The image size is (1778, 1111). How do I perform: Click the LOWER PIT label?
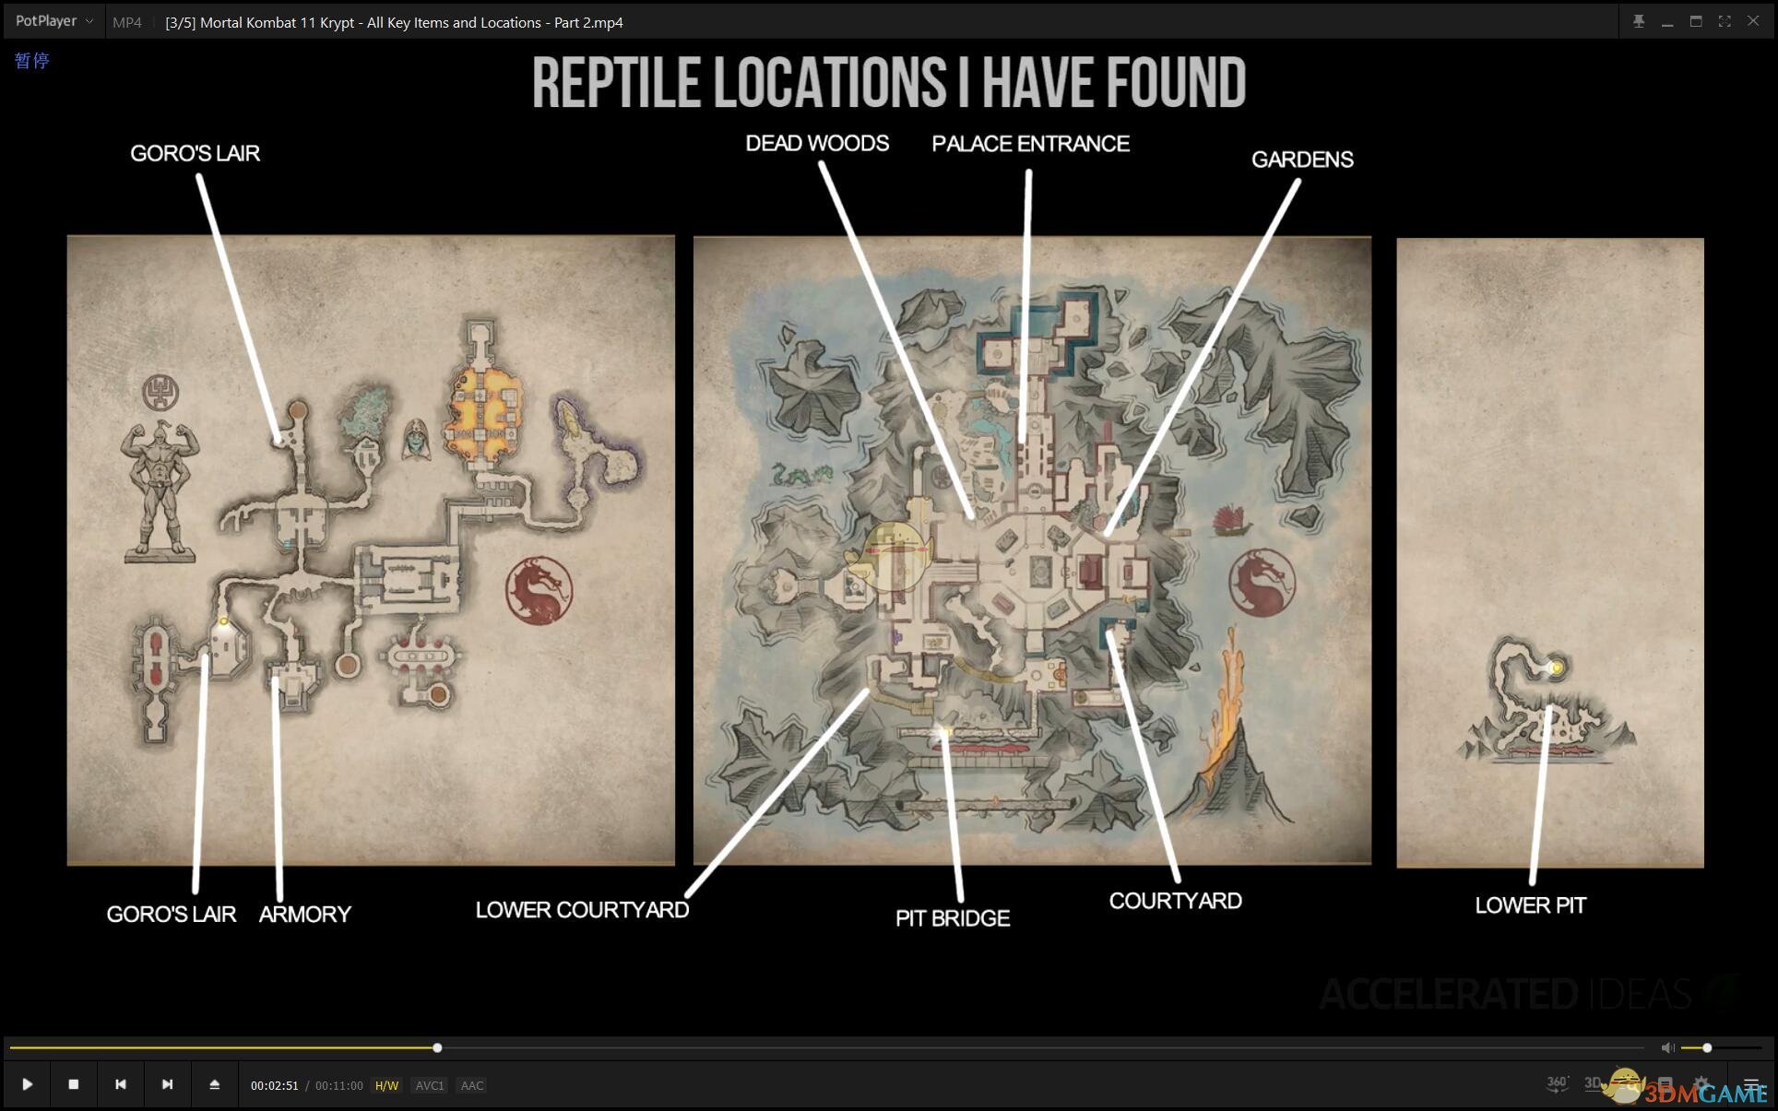coord(1531,905)
